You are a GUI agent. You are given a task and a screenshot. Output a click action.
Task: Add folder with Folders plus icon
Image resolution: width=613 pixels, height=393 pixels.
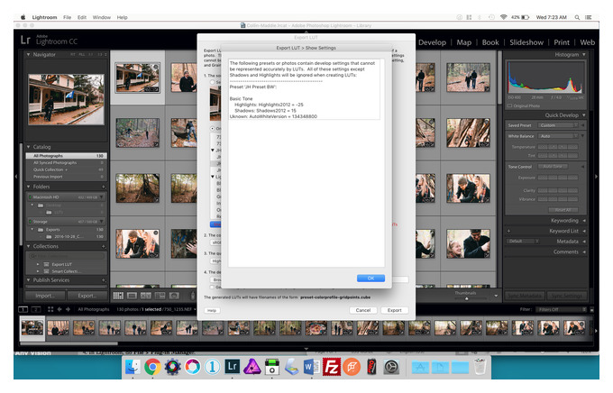104,187
